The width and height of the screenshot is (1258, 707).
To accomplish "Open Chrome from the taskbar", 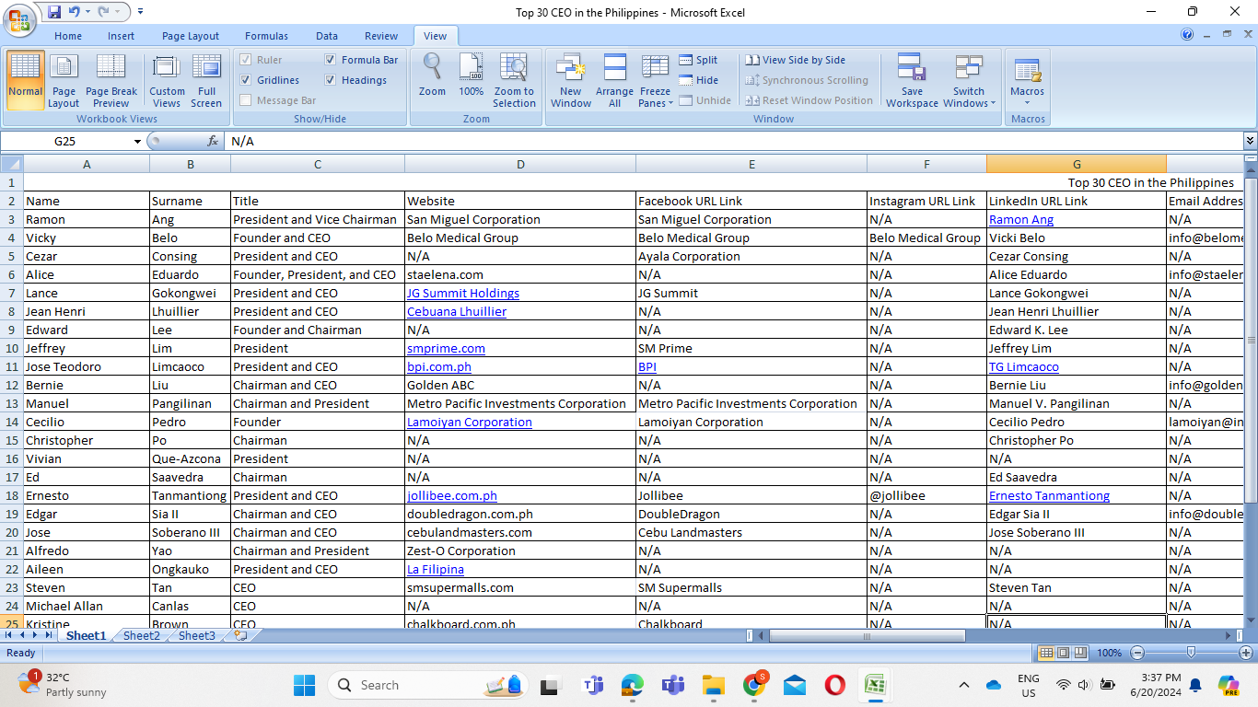I will pos(754,685).
